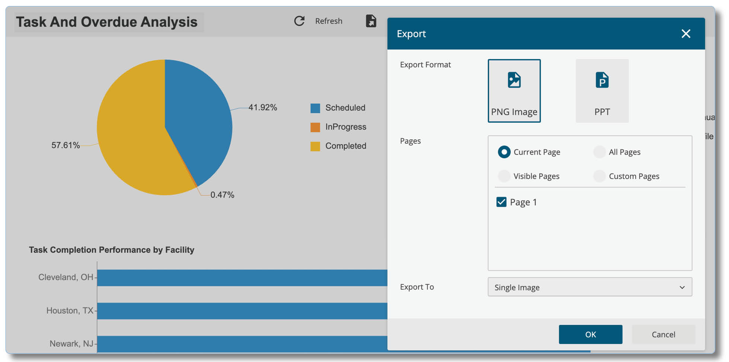Viewport: 729px width, 362px height.
Task: Click the Cancel button
Action: pos(663,334)
